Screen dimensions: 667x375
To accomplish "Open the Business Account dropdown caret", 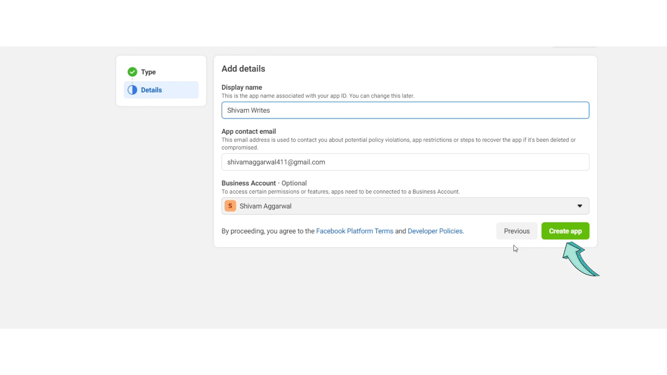I will point(579,206).
